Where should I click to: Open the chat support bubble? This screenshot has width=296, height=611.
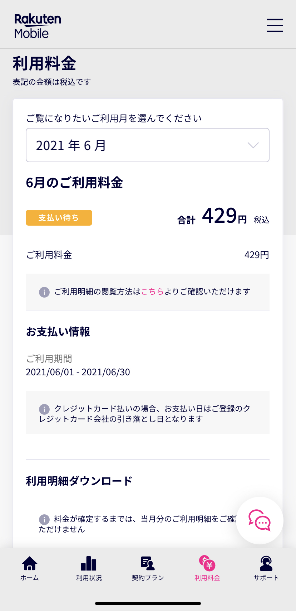(x=260, y=520)
